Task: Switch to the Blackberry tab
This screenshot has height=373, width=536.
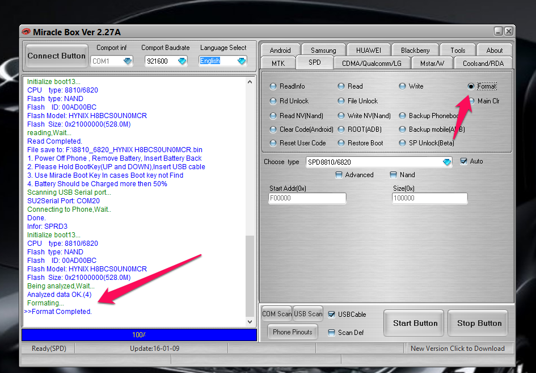Action: pos(415,51)
